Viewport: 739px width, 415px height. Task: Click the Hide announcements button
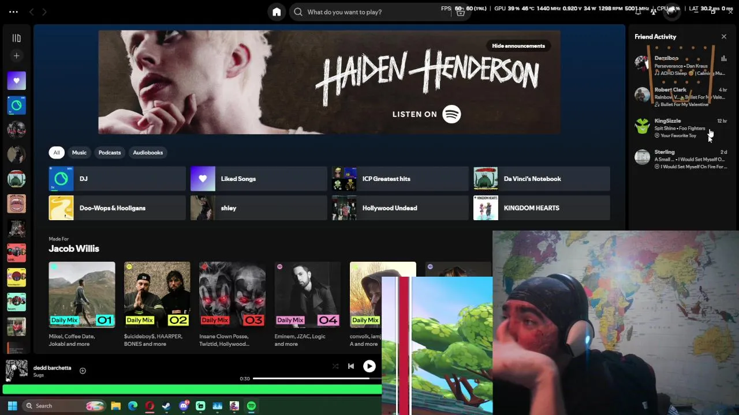pyautogui.click(x=518, y=46)
